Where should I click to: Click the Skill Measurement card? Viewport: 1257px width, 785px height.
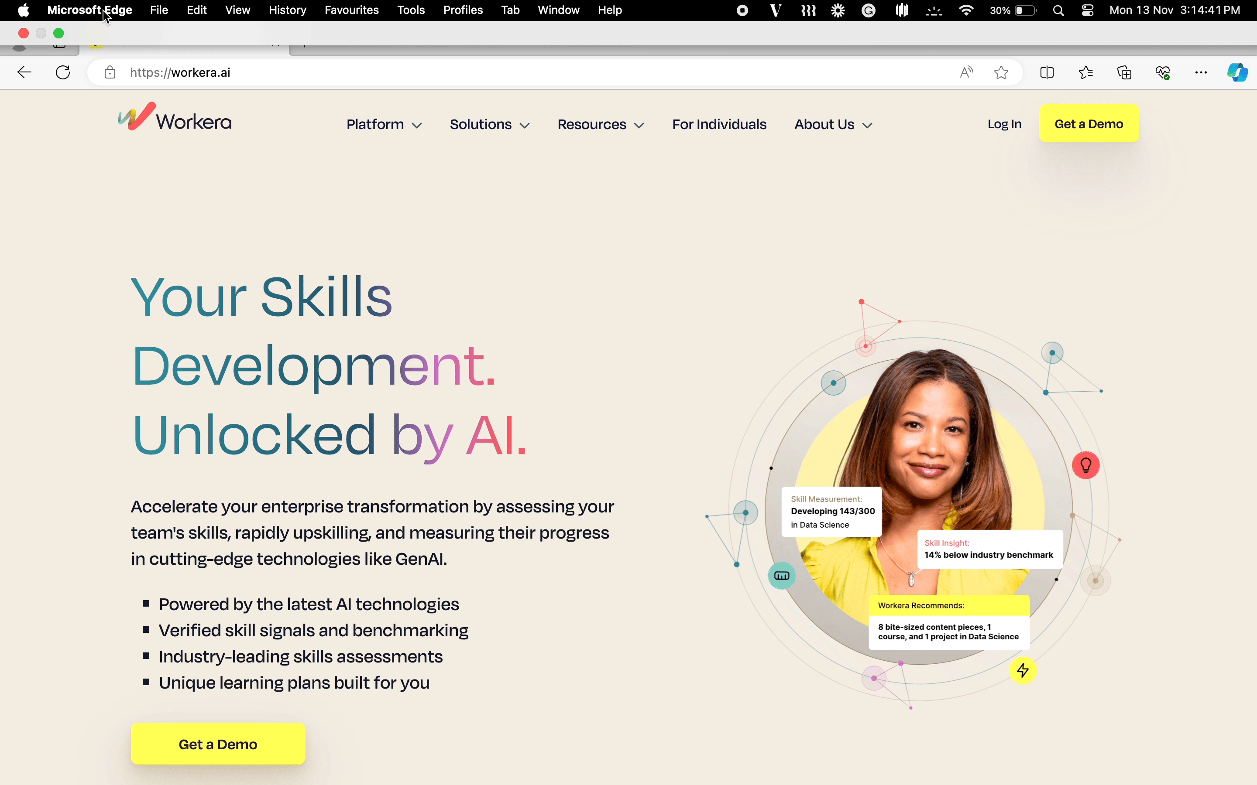click(831, 512)
